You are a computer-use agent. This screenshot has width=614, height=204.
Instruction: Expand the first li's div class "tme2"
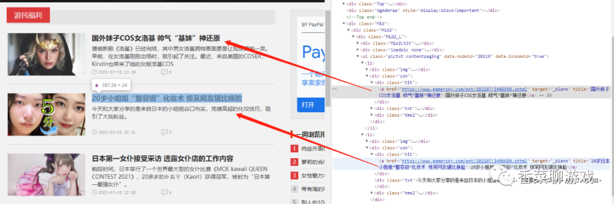pyautogui.click(x=372, y=115)
